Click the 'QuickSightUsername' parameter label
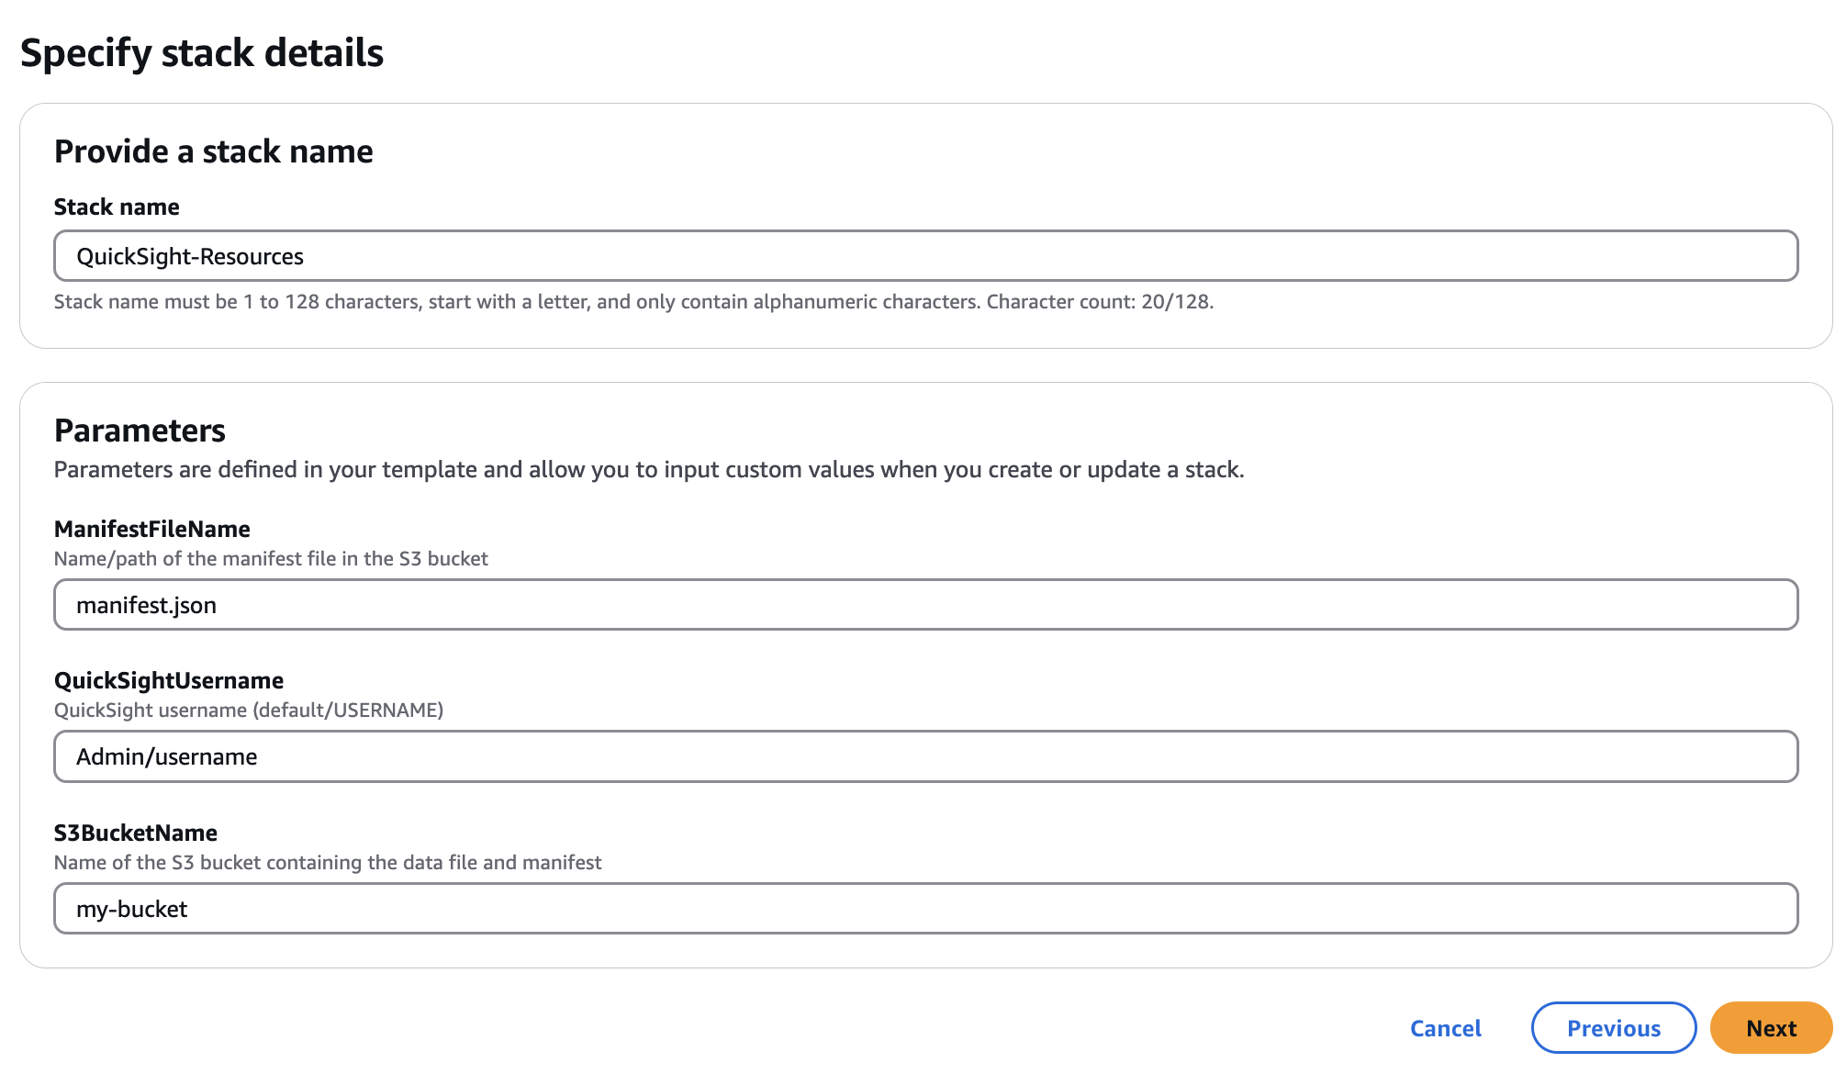 pyautogui.click(x=169, y=681)
